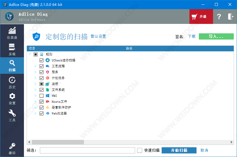
Task: Open the 系统 system sidebar icon
Action: click(12, 47)
